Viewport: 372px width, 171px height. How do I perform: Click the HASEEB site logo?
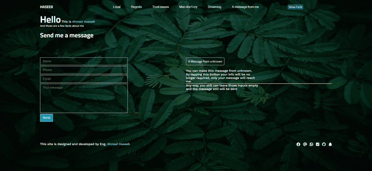point(46,7)
